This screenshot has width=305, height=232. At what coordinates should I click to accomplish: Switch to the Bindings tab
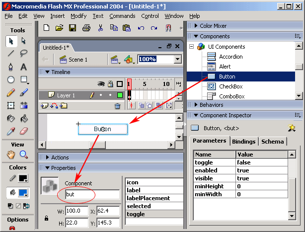[244, 142]
